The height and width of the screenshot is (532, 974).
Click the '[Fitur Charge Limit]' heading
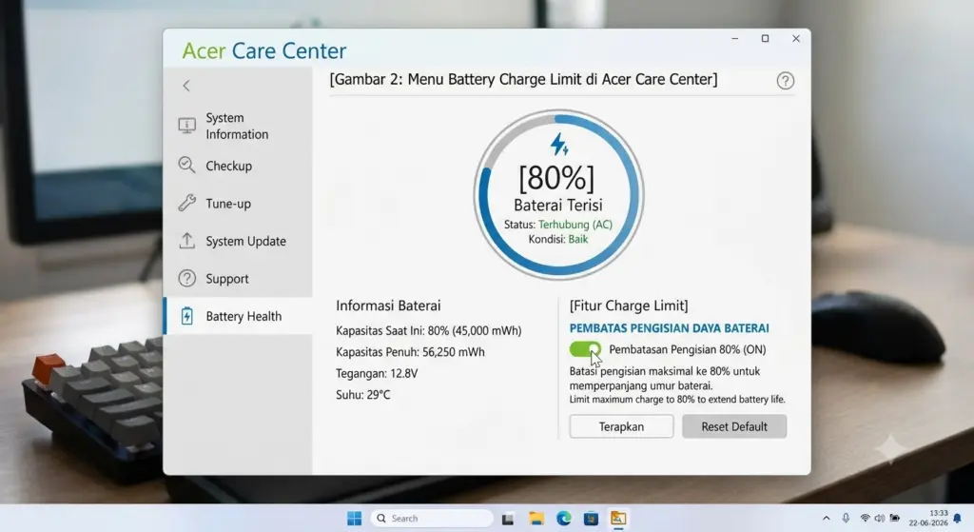coord(629,305)
